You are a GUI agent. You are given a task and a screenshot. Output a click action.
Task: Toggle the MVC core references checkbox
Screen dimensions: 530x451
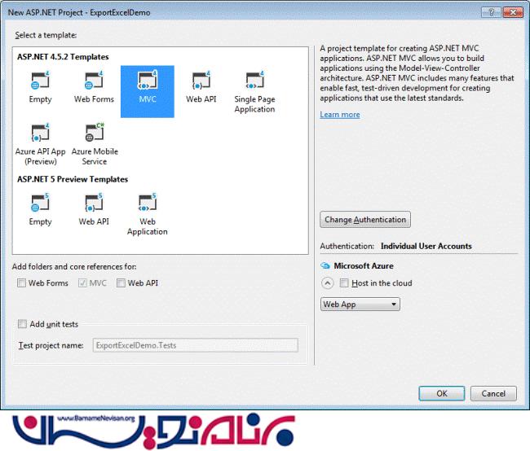82,282
